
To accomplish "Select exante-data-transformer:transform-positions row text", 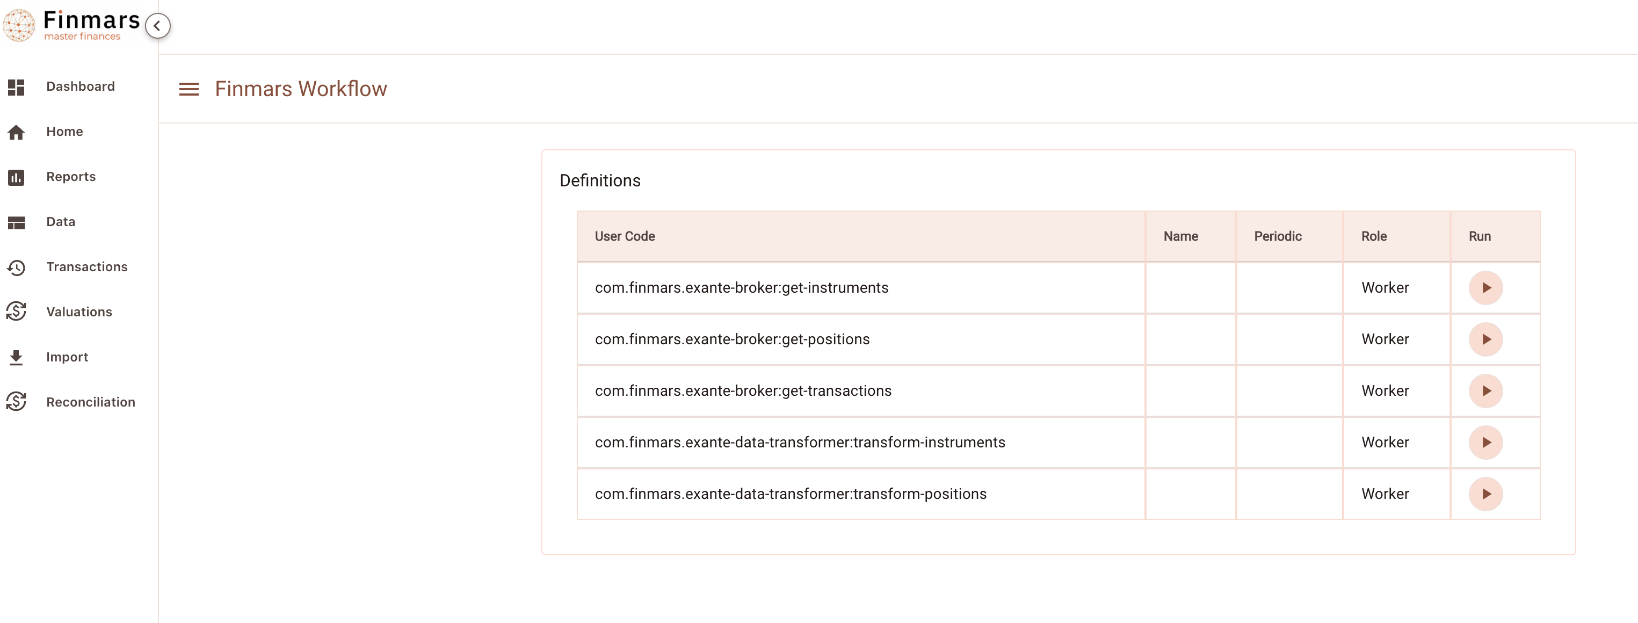I will 791,494.
